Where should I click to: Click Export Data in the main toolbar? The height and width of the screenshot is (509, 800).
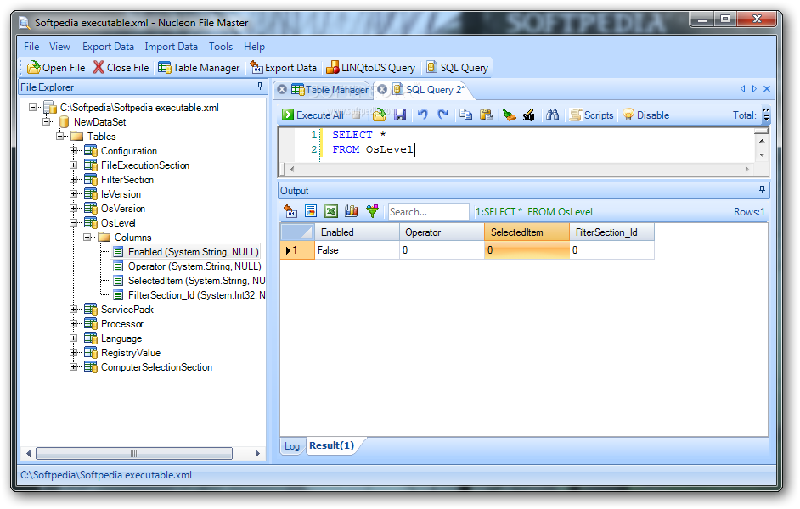pyautogui.click(x=283, y=68)
